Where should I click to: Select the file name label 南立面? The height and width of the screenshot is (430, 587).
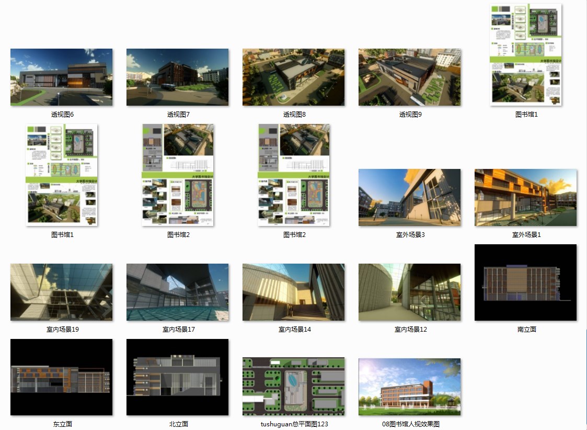(x=526, y=330)
